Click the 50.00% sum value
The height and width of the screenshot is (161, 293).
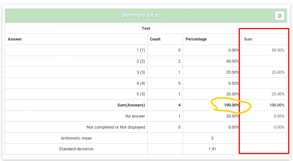(x=278, y=50)
